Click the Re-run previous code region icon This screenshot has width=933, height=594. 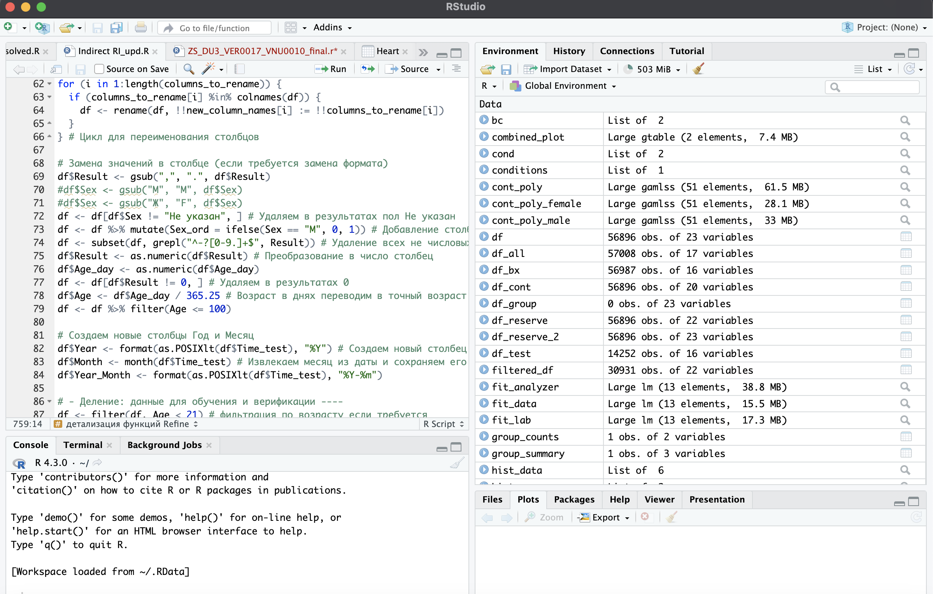(368, 69)
